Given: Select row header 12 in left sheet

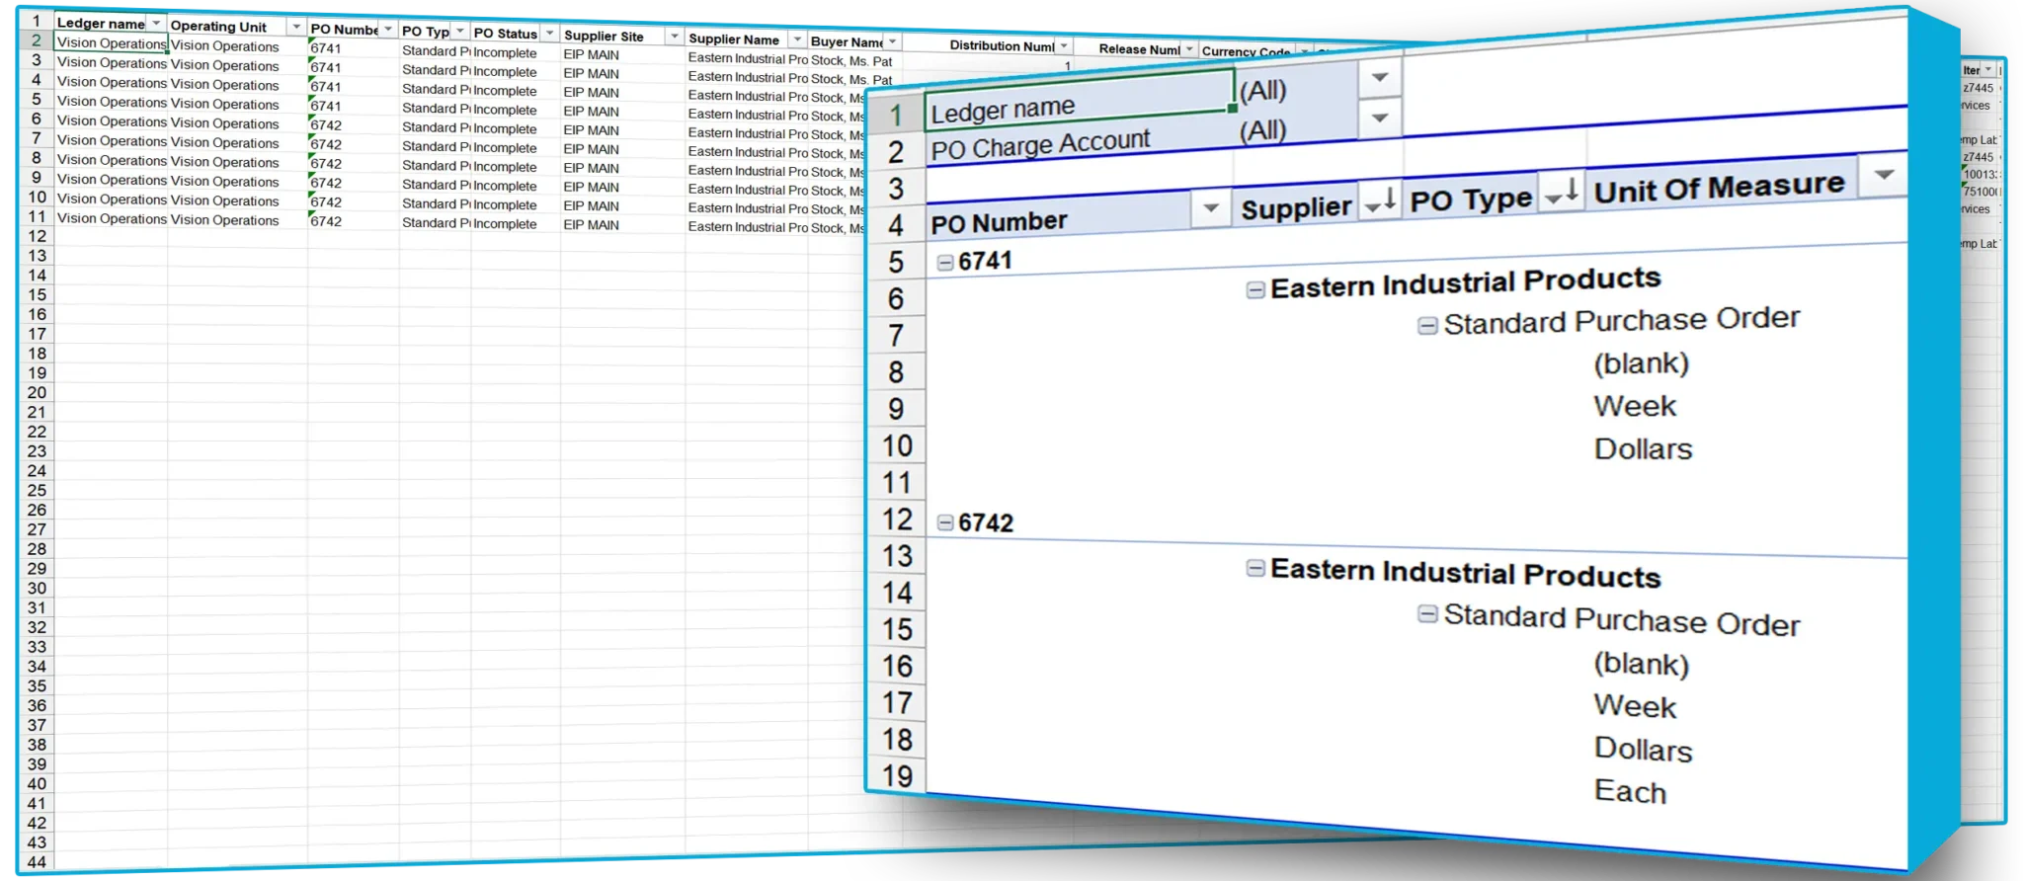Looking at the screenshot, I should tap(37, 236).
